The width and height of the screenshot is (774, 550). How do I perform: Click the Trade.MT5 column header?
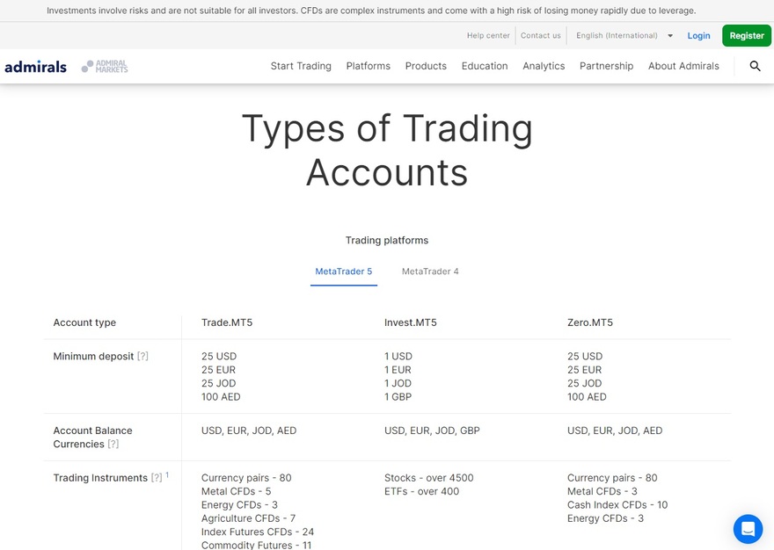coord(227,322)
